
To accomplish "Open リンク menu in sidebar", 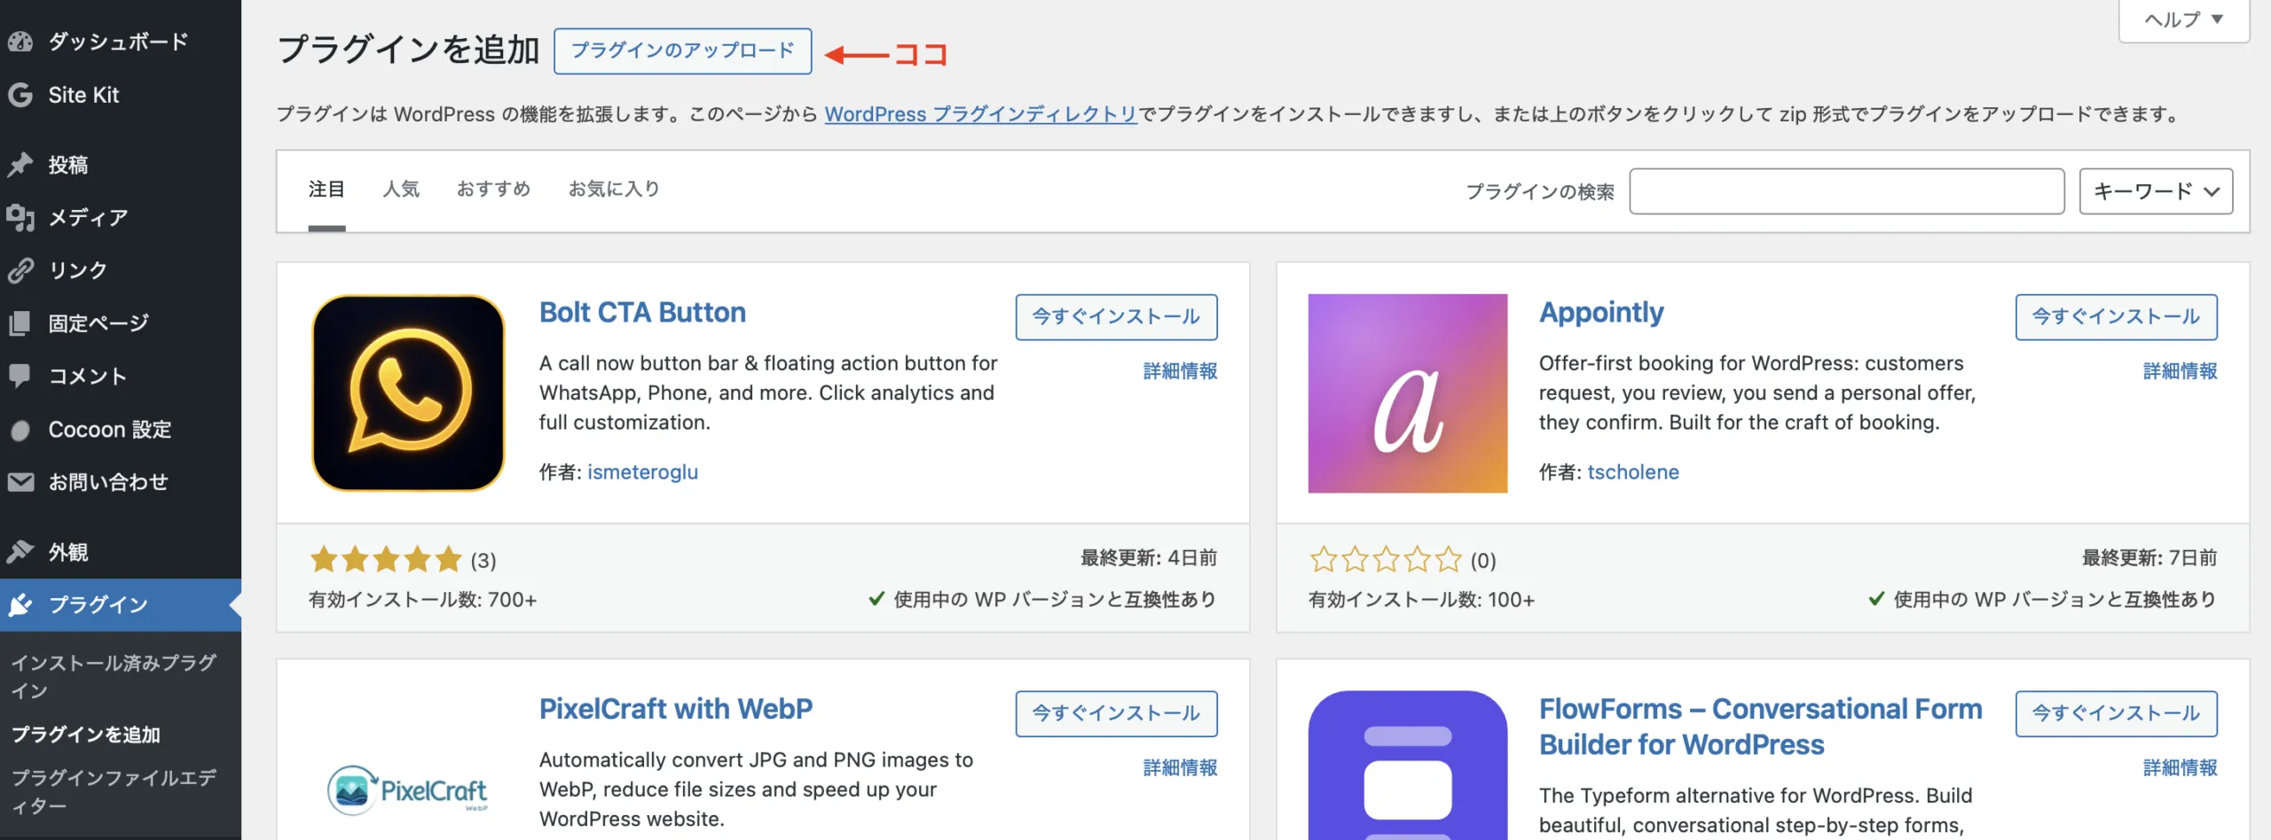I will coord(78,270).
